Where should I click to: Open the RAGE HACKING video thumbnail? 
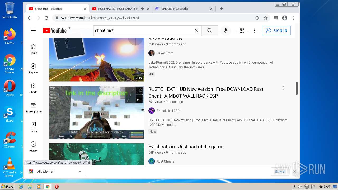point(97,60)
